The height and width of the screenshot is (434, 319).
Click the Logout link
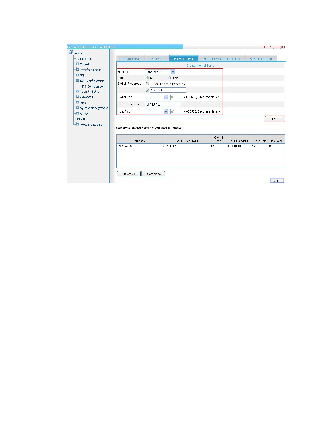point(281,47)
